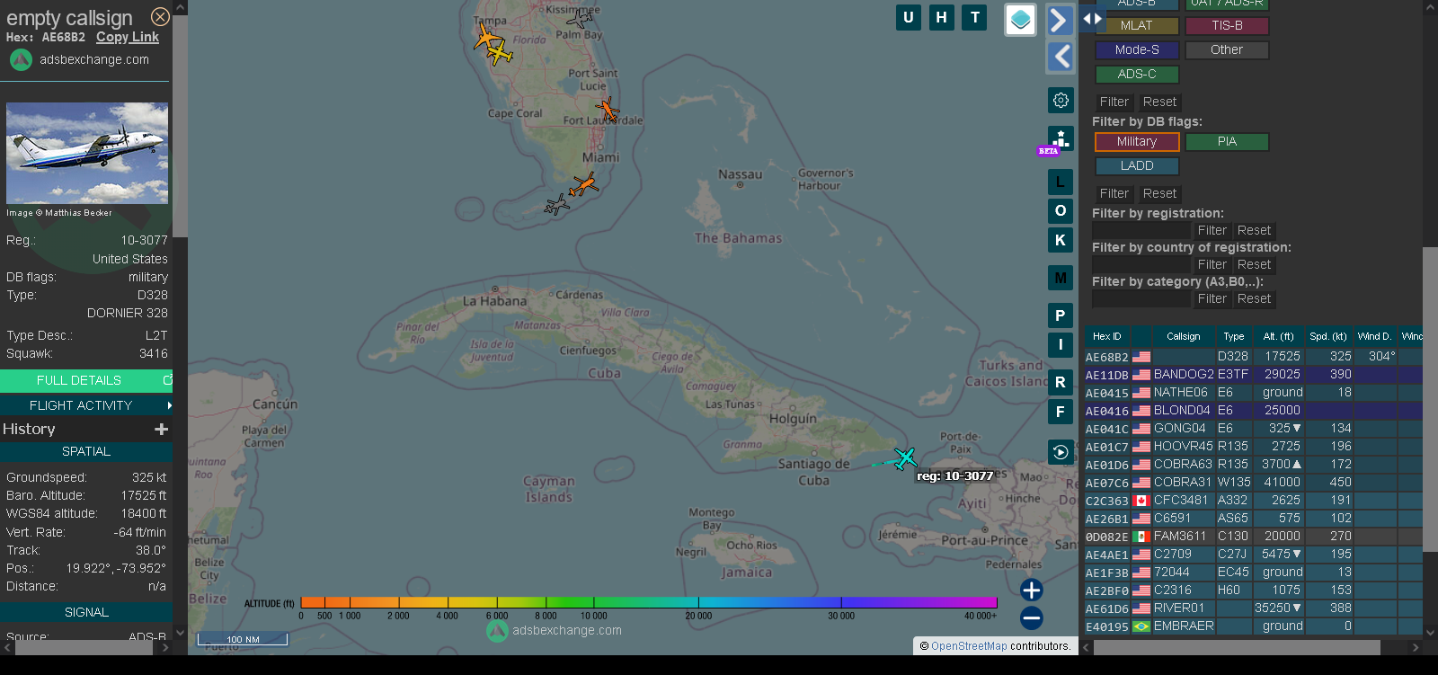Select the orange aircraft south of Miami
This screenshot has width=1438, height=675.
point(584,185)
